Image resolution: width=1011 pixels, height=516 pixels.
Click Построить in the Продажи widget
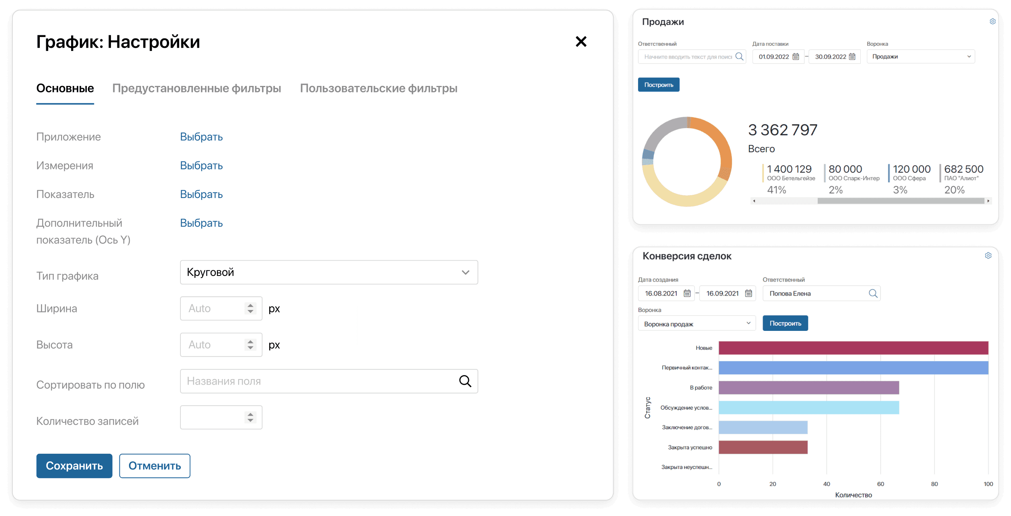(659, 85)
